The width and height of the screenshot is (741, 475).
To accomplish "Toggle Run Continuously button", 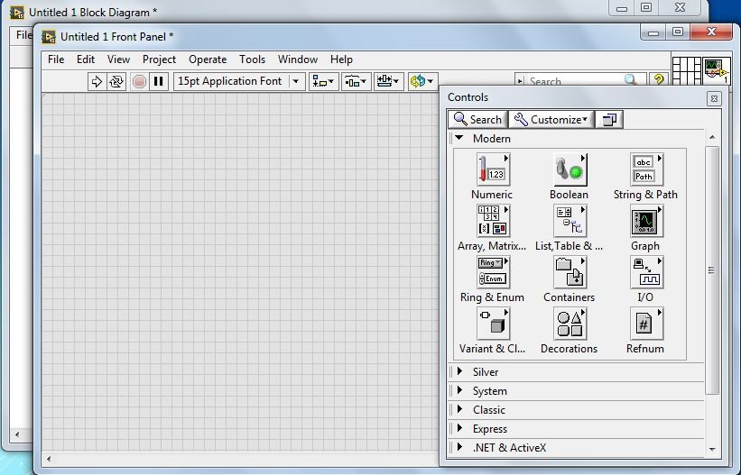I will click(x=116, y=82).
